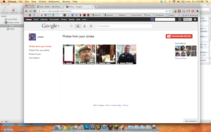Open Chrome wrench menu
This screenshot has height=132, width=211.
(197, 11)
